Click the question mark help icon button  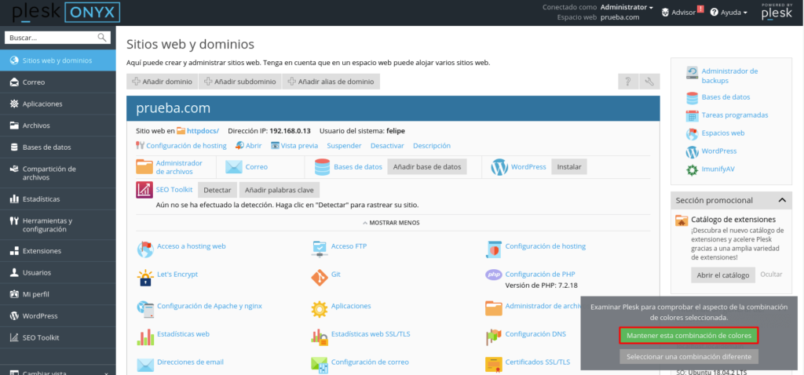click(x=628, y=82)
